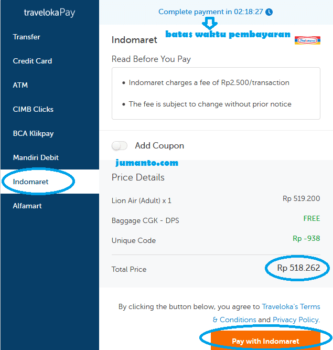Click the travelokaPay logo
This screenshot has width=333, height=350.
[49, 13]
